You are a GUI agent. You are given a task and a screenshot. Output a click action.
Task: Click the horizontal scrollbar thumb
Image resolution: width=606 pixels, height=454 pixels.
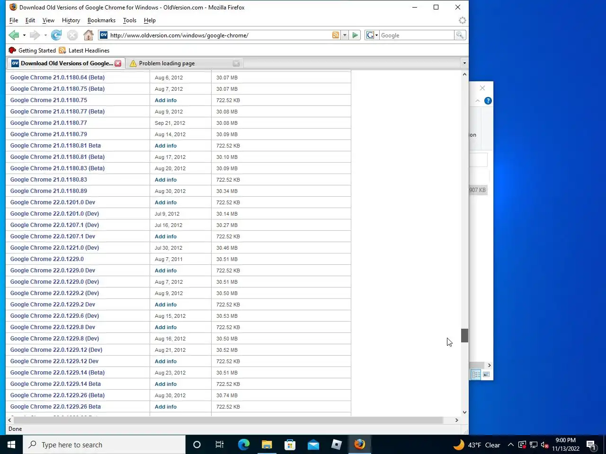click(x=228, y=420)
